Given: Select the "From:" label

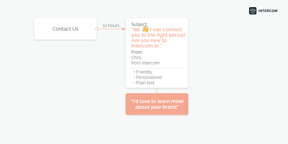Looking at the screenshot, I should coord(137,52).
